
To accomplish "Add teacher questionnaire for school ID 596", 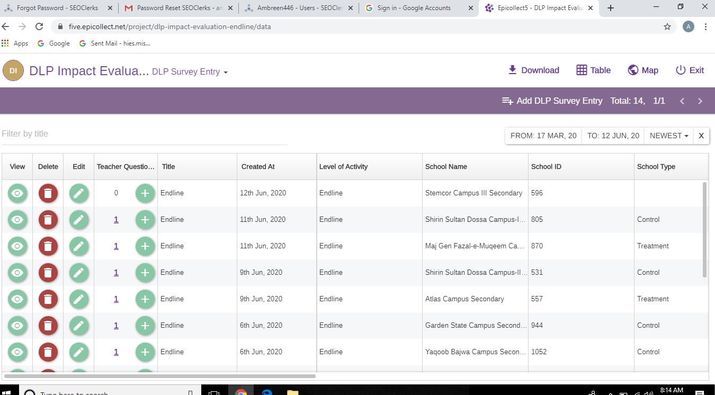I will [x=145, y=193].
